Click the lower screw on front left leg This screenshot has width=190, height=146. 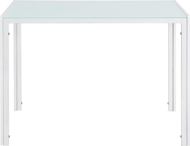[9, 137]
